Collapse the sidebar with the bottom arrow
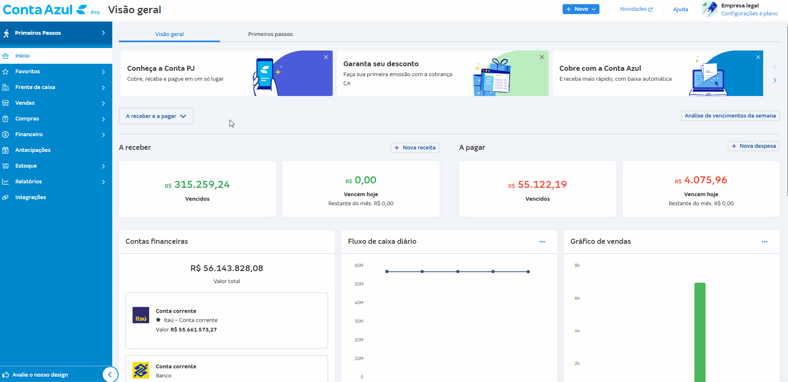This screenshot has width=788, height=382. click(110, 374)
